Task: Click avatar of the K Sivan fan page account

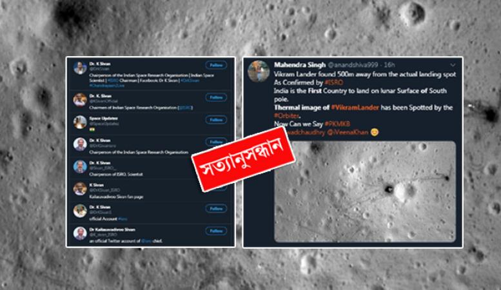Action: [80, 189]
